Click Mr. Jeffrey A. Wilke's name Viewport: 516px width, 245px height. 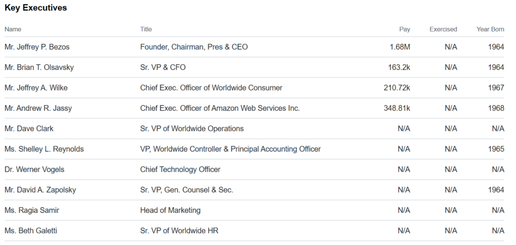coord(36,88)
